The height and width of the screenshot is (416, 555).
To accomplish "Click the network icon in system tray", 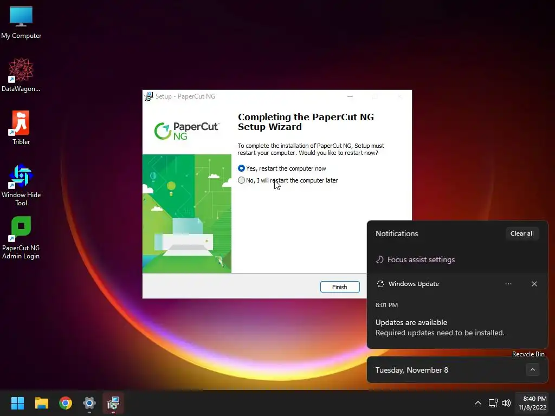I will [493, 403].
